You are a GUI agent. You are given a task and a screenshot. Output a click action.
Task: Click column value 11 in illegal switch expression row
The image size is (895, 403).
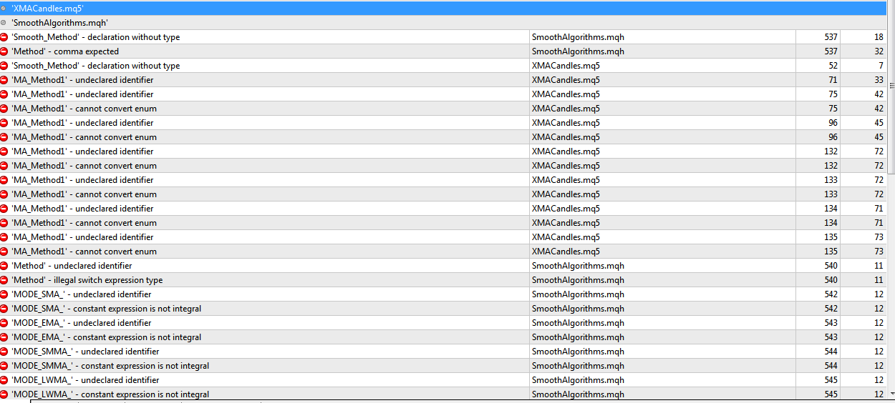[x=879, y=279]
